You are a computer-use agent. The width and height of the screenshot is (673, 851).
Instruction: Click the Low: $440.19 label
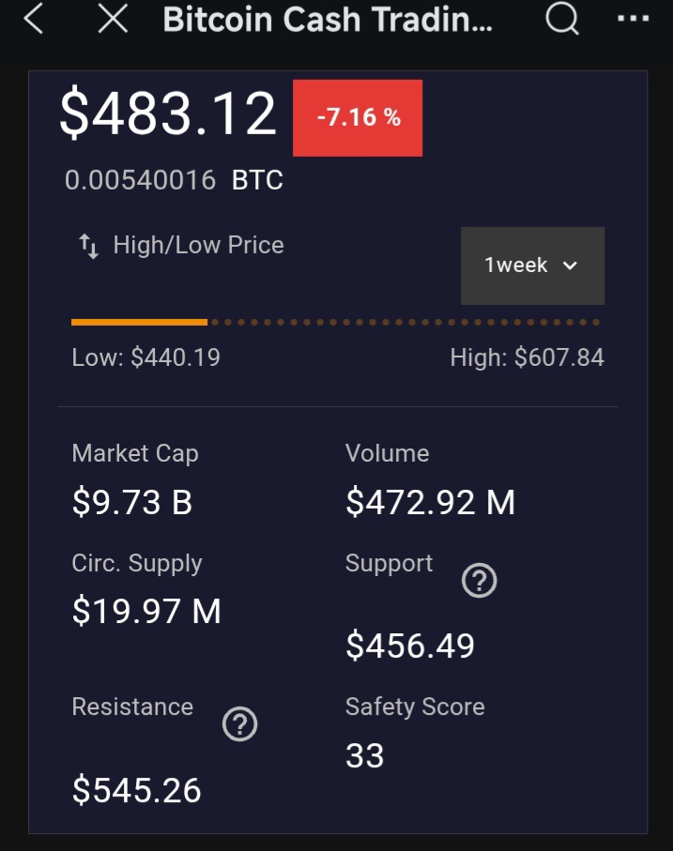[x=145, y=357]
